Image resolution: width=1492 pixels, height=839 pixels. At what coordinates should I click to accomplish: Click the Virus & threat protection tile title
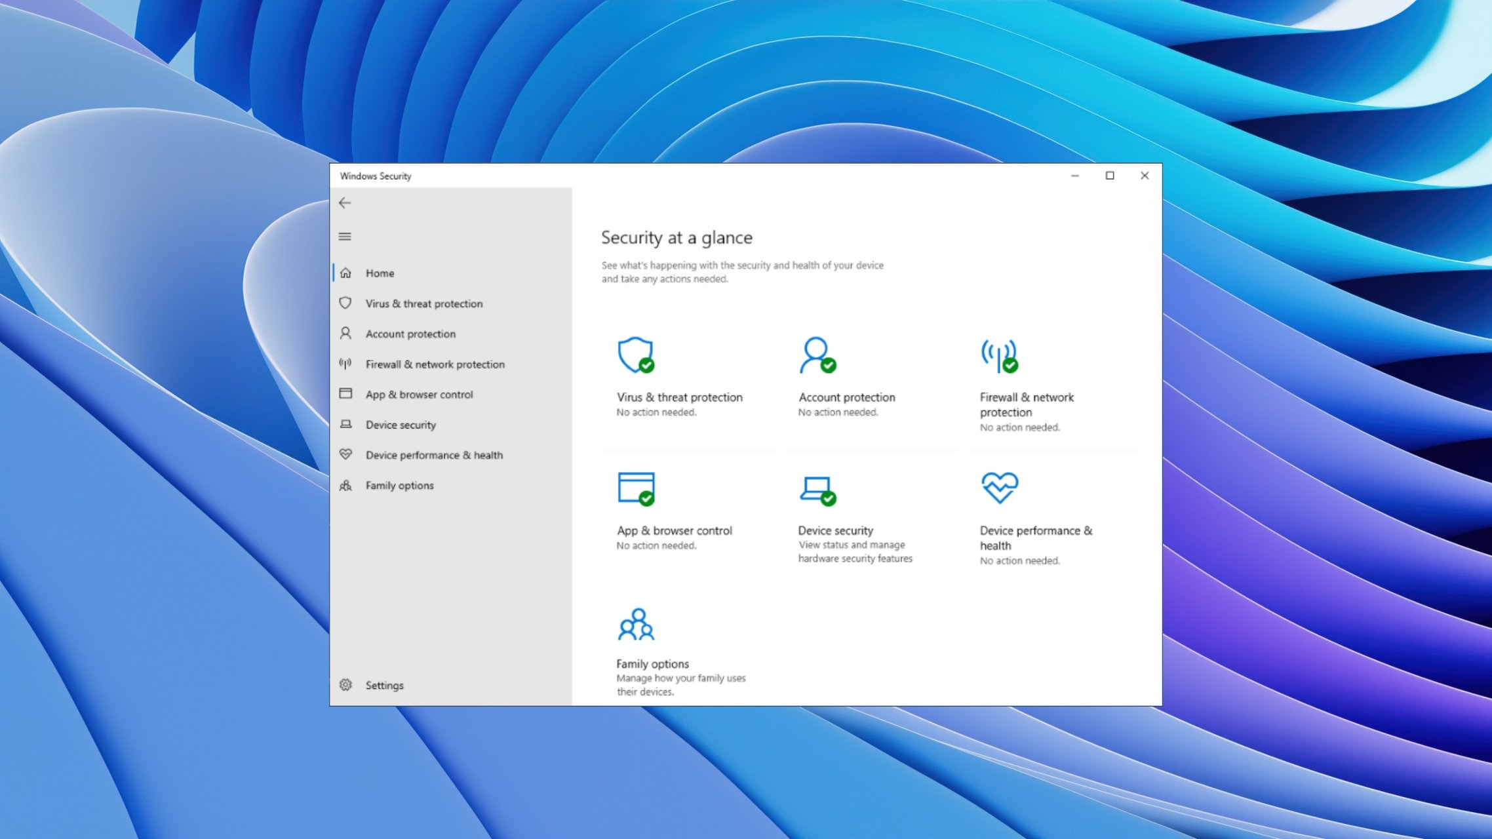[679, 397]
